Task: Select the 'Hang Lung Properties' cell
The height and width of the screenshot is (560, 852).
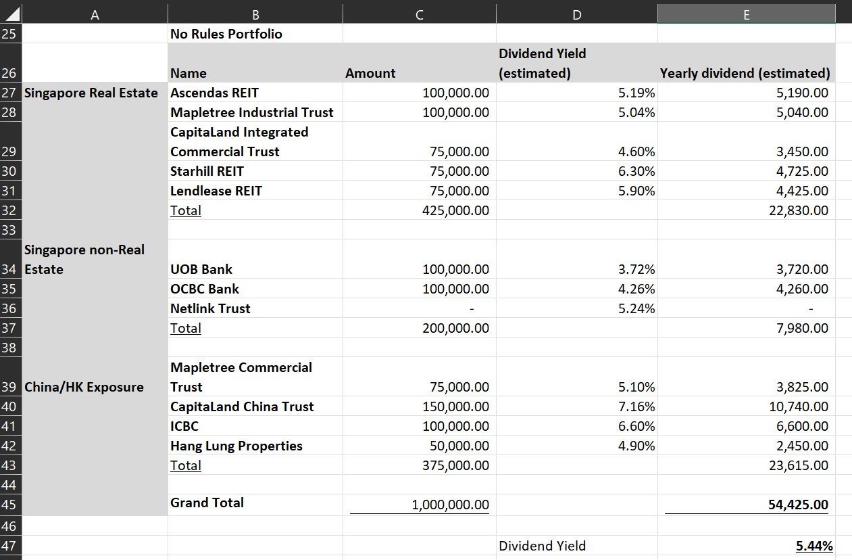Action: 255,446
